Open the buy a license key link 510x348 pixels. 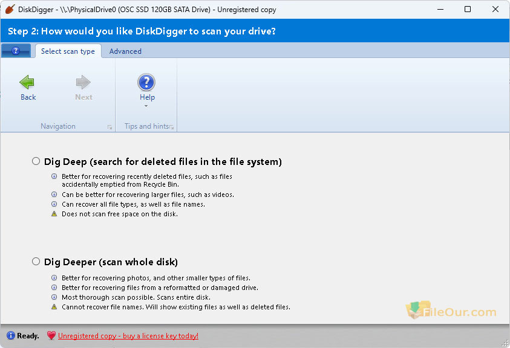(x=128, y=336)
